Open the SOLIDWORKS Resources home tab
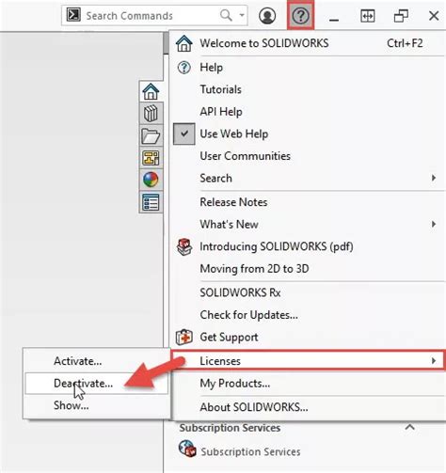 (x=151, y=91)
